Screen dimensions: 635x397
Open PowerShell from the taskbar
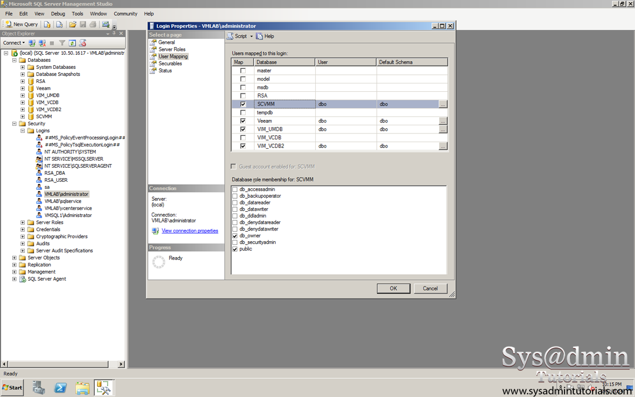coord(61,388)
